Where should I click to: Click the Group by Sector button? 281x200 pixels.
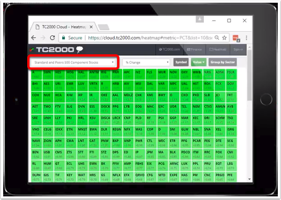(x=222, y=62)
